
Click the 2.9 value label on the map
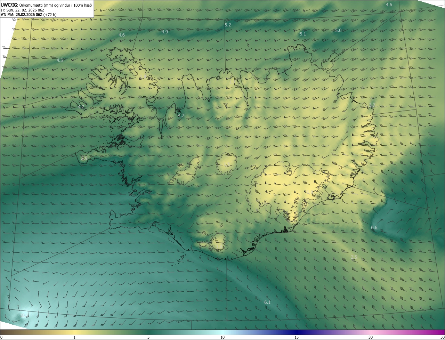(84, 159)
